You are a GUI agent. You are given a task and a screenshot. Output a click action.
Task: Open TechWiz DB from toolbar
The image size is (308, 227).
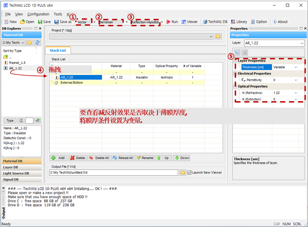click(x=215, y=22)
